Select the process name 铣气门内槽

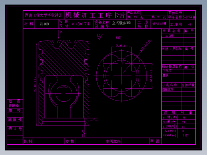[159, 23]
